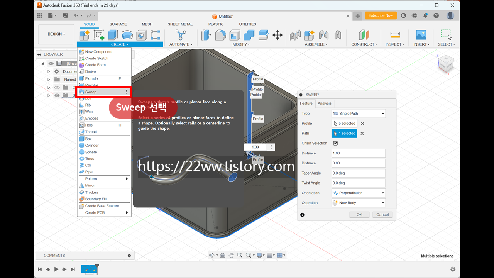Clear the Path selection with X

[362, 134]
